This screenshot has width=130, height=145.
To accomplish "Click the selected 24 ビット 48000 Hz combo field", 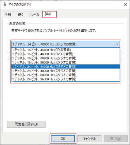I will [66, 44].
